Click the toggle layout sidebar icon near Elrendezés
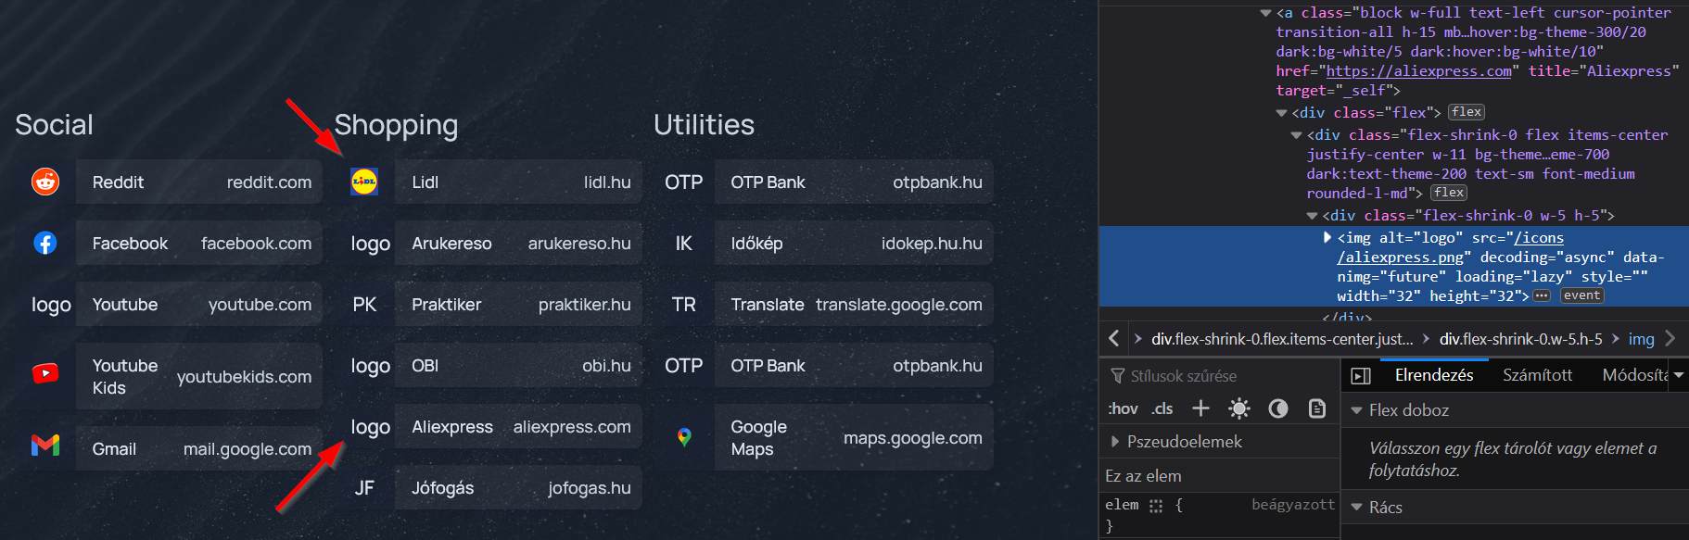Screen dimensions: 1689x540 pos(1362,375)
